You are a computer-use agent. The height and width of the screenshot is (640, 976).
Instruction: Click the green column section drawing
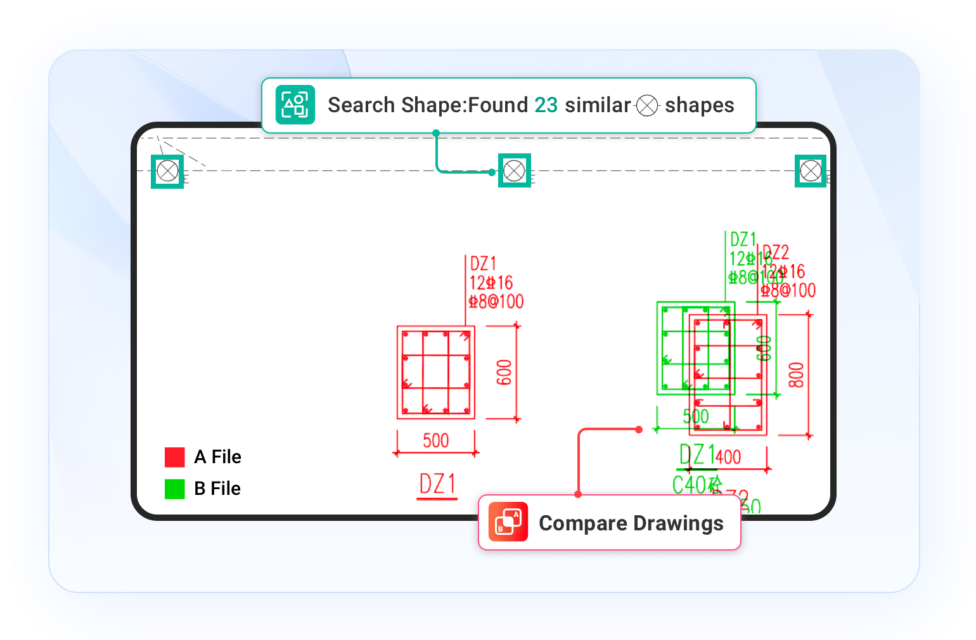(x=696, y=348)
